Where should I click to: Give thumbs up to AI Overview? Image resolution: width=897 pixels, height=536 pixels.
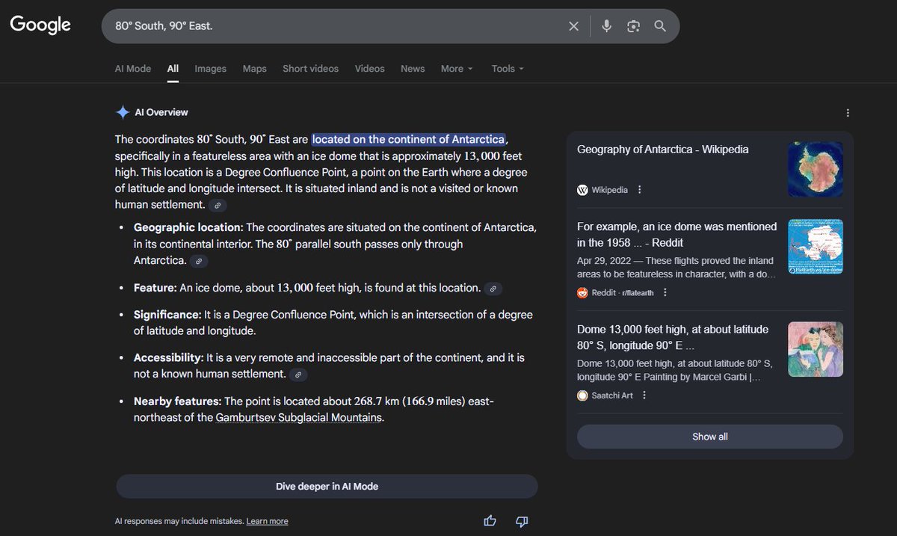coord(490,521)
